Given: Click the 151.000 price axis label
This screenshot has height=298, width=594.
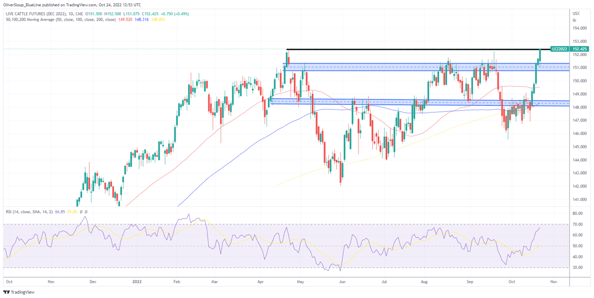Looking at the screenshot, I should (579, 68).
